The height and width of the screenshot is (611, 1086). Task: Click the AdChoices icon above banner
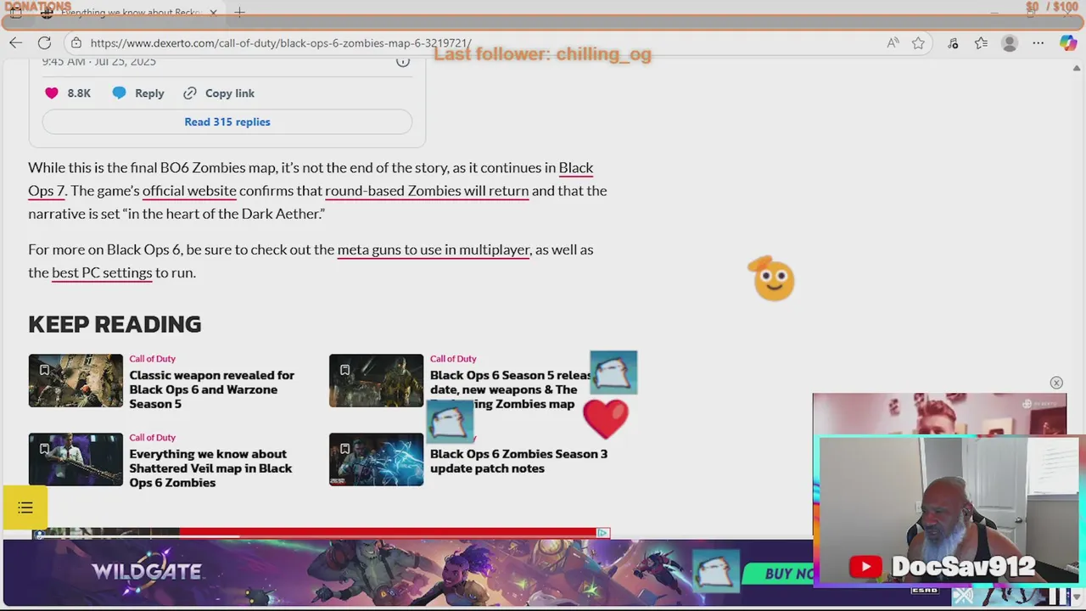click(x=602, y=533)
